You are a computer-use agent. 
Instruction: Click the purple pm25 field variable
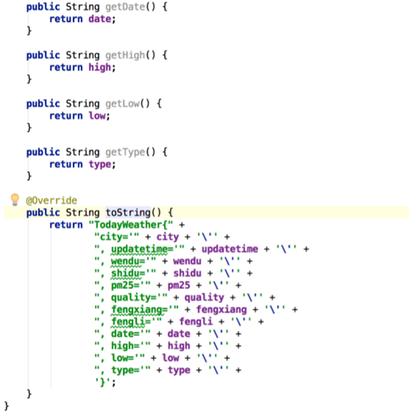(179, 285)
